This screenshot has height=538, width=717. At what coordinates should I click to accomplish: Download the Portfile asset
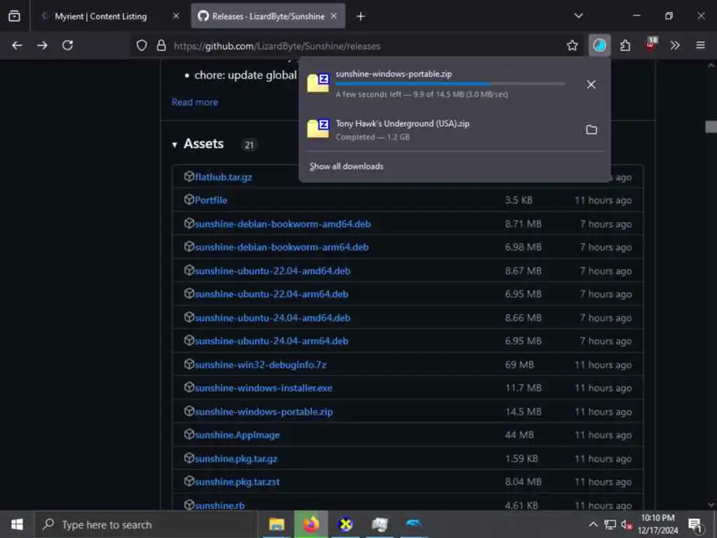click(x=211, y=200)
